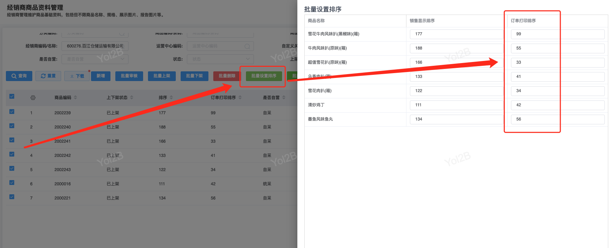
Task: Click 已上架 status in row 2002239
Action: tap(113, 113)
